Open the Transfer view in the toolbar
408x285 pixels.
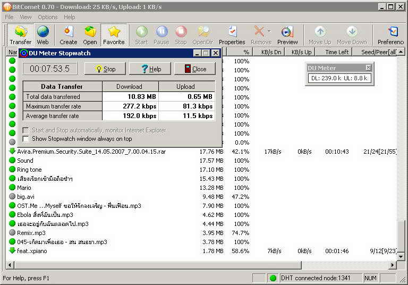coord(20,35)
